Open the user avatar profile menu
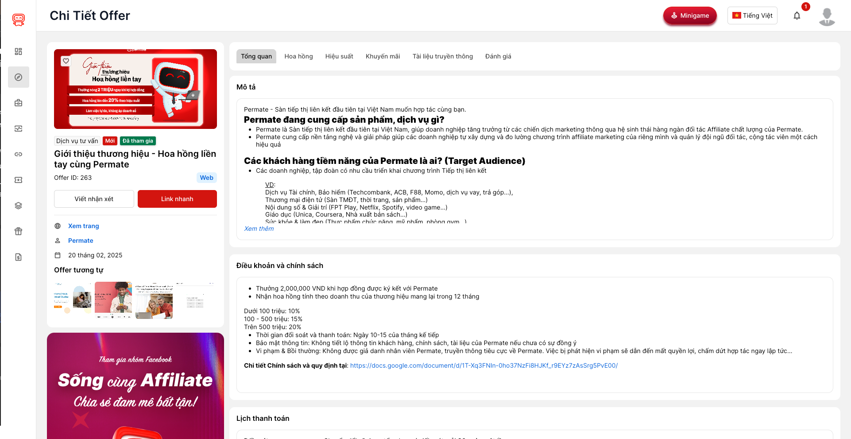This screenshot has height=439, width=851. tap(827, 17)
